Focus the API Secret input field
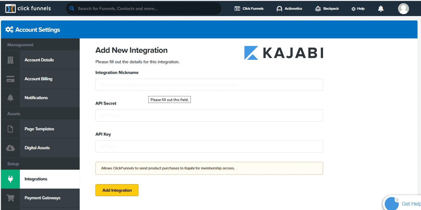The image size is (421, 210). (x=209, y=116)
